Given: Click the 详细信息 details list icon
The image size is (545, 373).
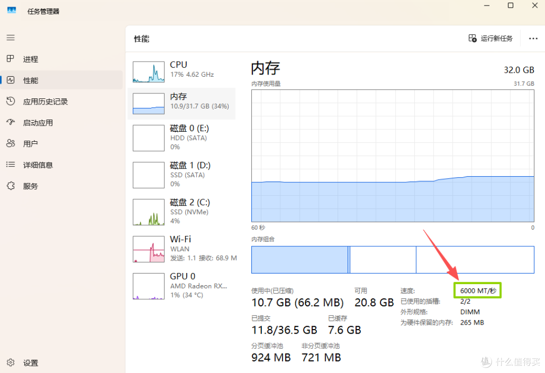Looking at the screenshot, I should click(x=11, y=165).
